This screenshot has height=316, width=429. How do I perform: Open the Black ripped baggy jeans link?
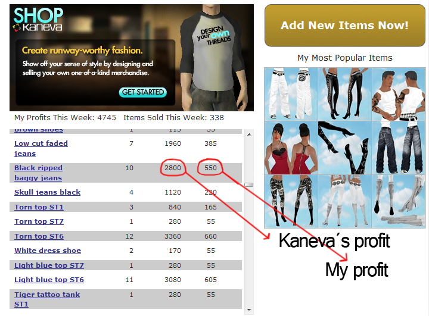pos(38,173)
